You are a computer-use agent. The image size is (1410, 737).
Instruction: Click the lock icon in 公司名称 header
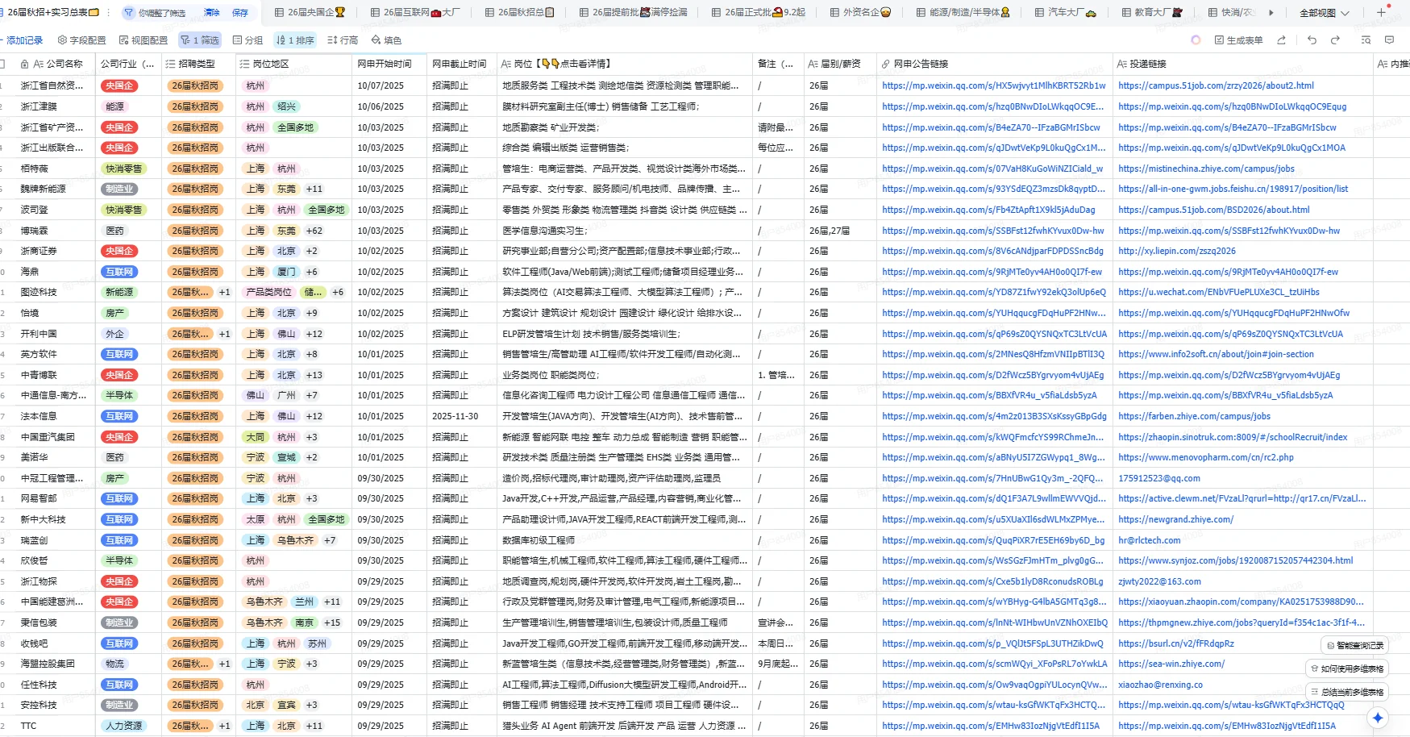(24, 64)
